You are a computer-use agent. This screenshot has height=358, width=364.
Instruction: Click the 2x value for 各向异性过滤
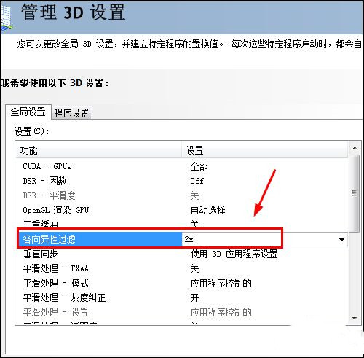[x=189, y=239]
